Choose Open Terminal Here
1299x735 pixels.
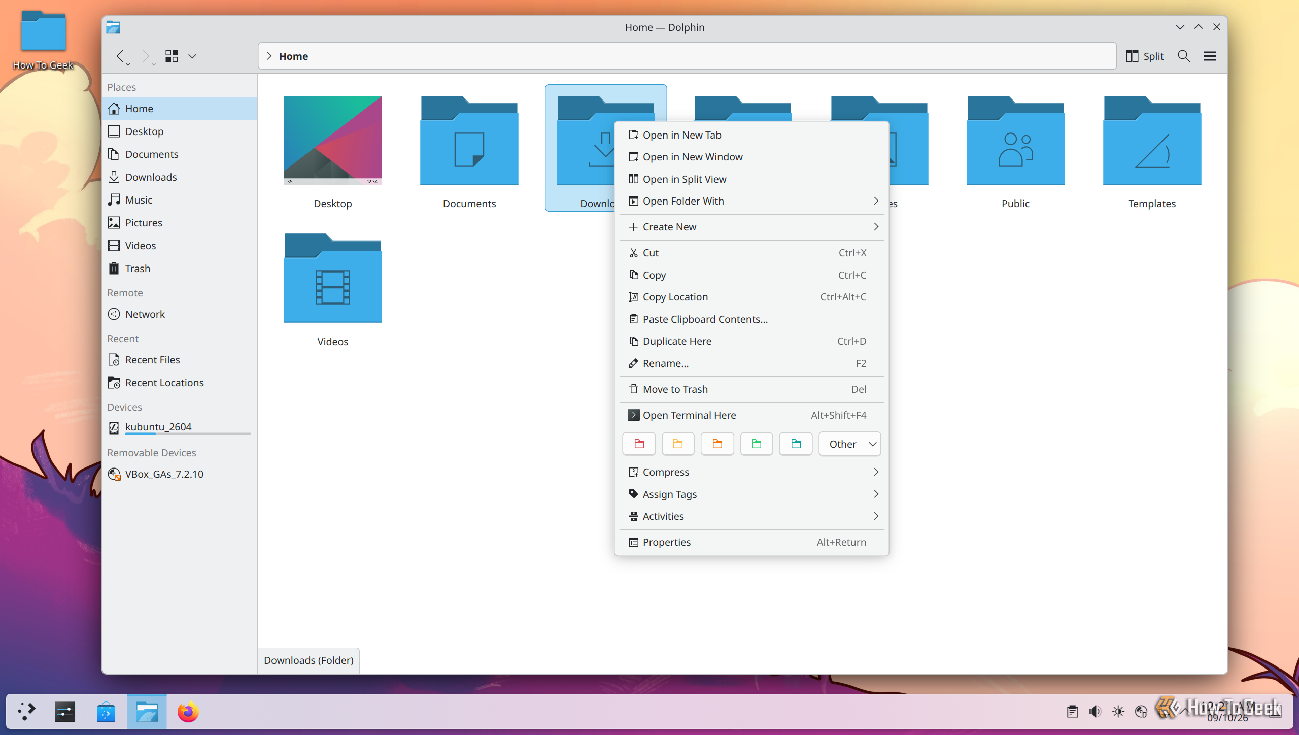(x=751, y=415)
